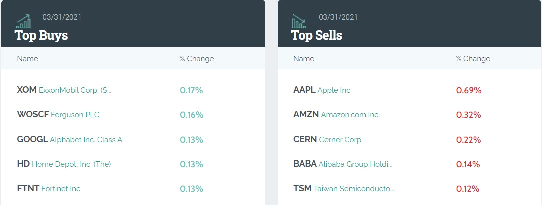Click the Top Buys rising chart icon

24,21
